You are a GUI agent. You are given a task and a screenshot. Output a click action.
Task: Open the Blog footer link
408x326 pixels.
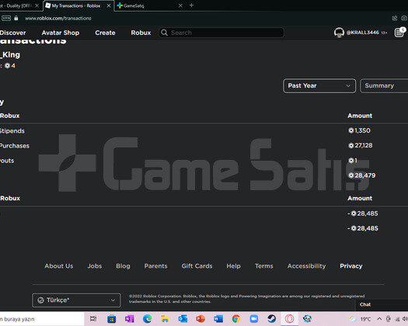123,266
